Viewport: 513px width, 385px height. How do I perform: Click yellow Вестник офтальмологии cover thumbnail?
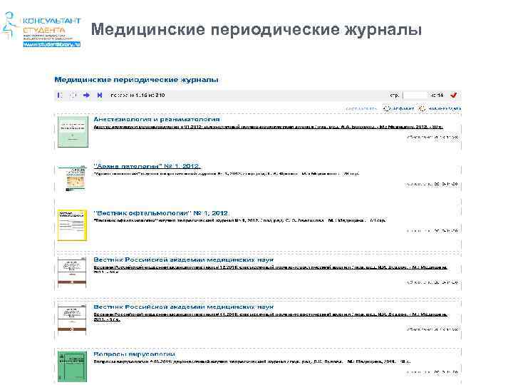pyautogui.click(x=72, y=225)
